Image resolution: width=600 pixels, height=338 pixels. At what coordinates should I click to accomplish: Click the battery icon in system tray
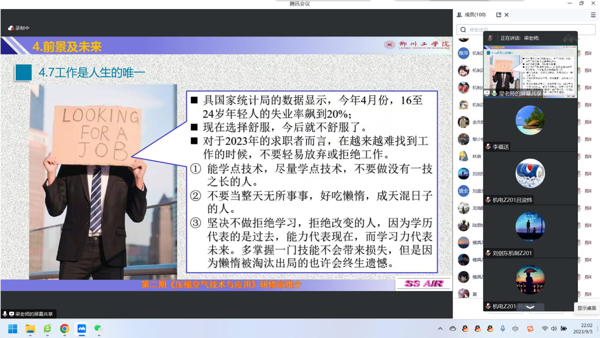(x=564, y=329)
